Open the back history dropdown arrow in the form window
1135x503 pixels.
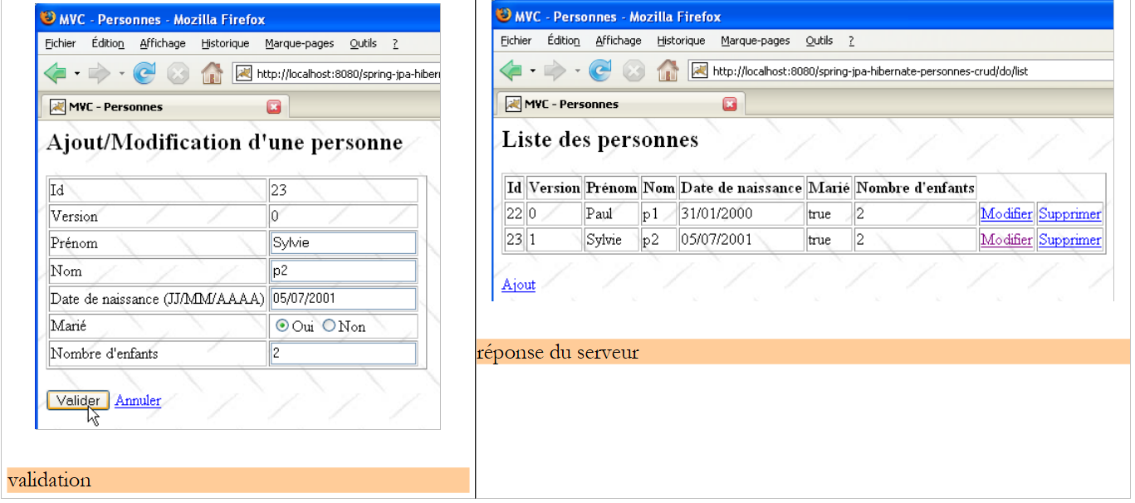tap(77, 74)
